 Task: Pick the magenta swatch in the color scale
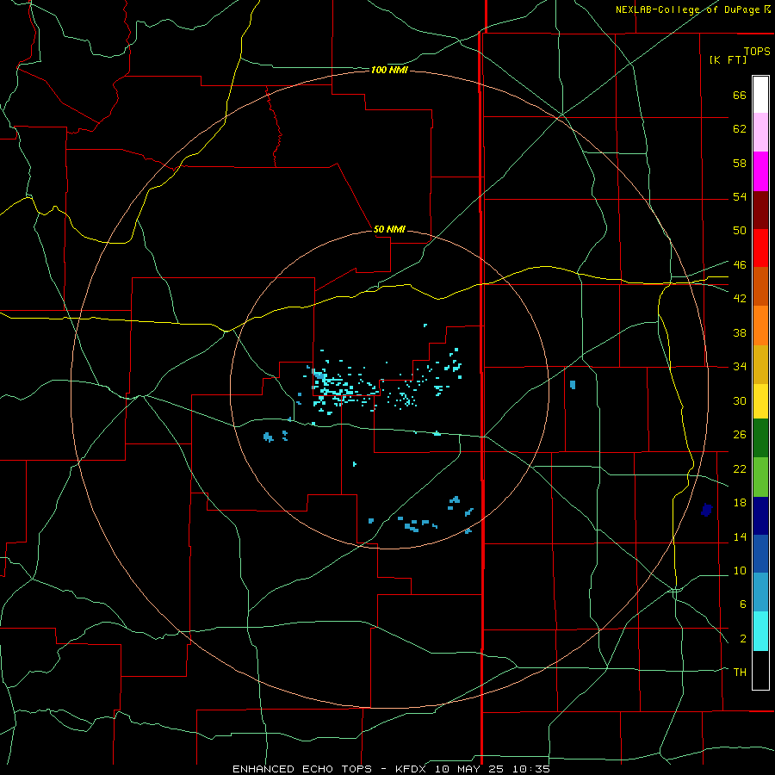click(760, 171)
